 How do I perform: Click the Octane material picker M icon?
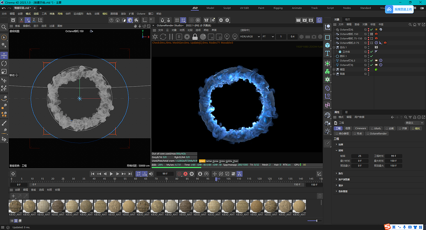point(235,37)
